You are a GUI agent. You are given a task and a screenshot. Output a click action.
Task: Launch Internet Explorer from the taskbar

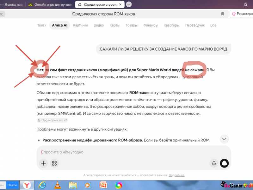pyautogui.click(x=42, y=185)
